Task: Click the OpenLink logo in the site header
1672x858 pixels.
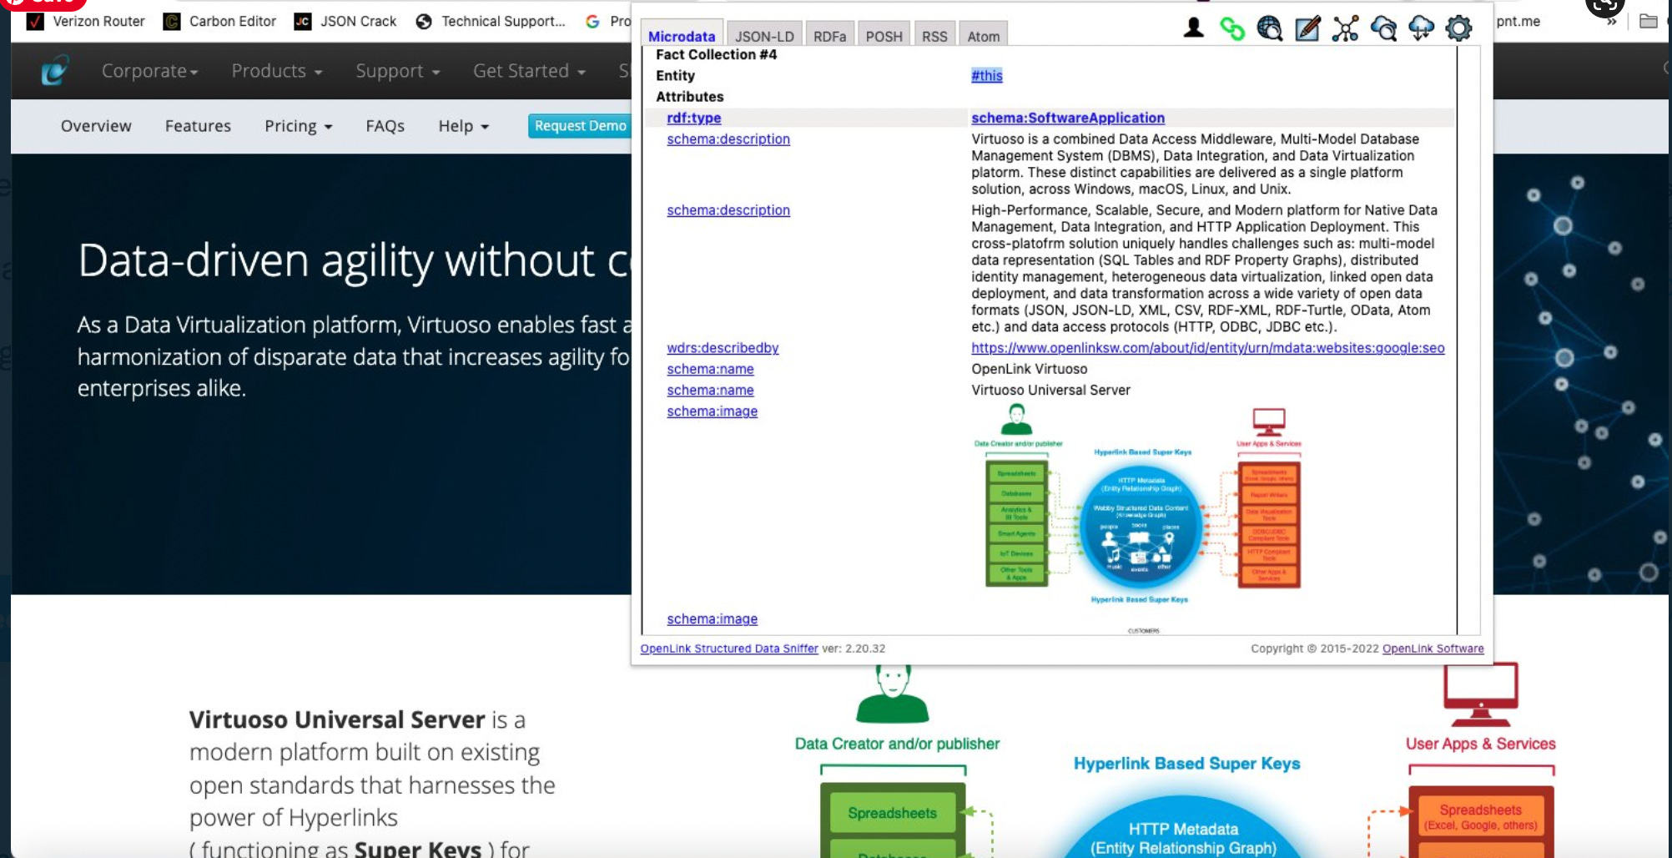Action: (x=54, y=71)
